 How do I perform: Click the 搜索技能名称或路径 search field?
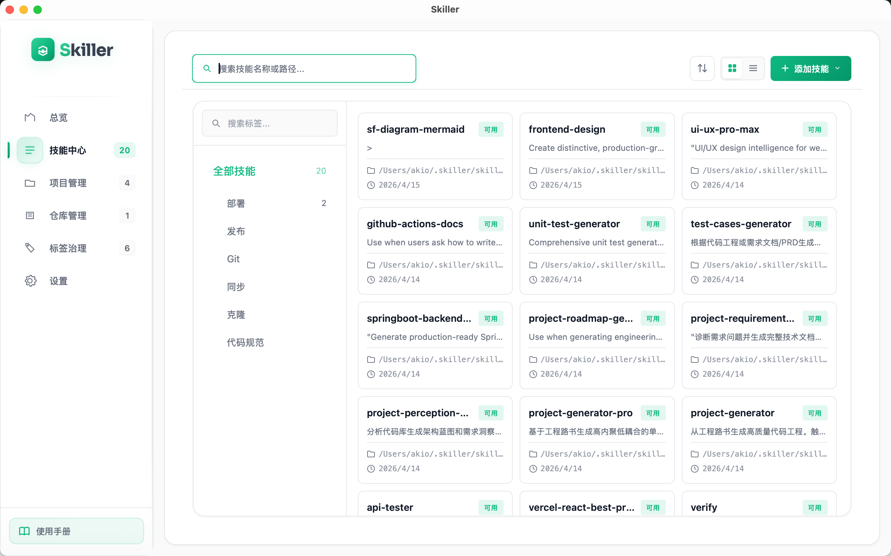coord(304,68)
